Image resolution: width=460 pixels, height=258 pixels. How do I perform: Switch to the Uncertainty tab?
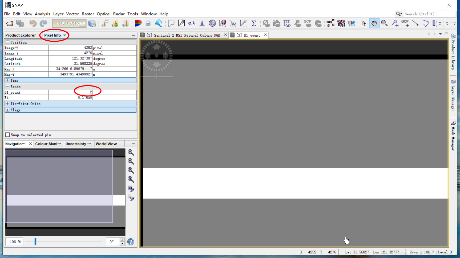[x=78, y=144]
